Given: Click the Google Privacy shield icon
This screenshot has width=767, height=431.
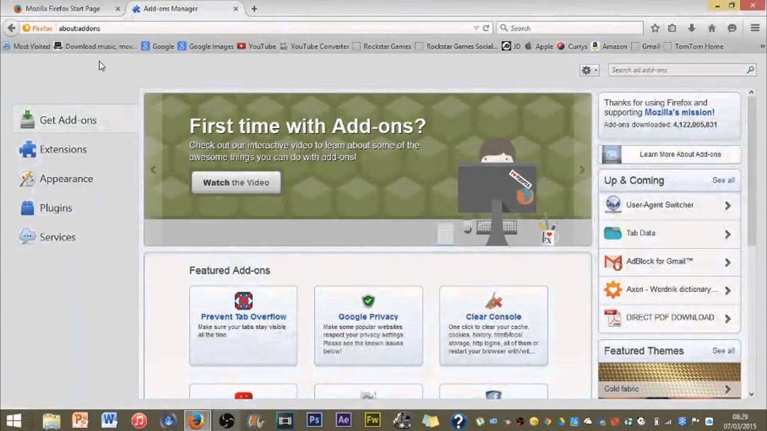Looking at the screenshot, I should pos(368,301).
